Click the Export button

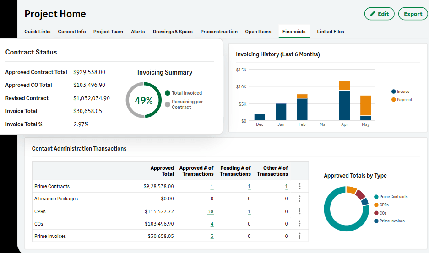[413, 14]
